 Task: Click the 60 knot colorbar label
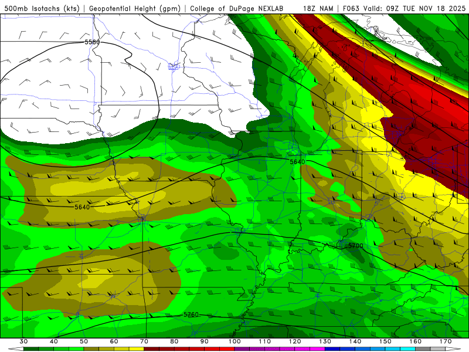point(114,341)
